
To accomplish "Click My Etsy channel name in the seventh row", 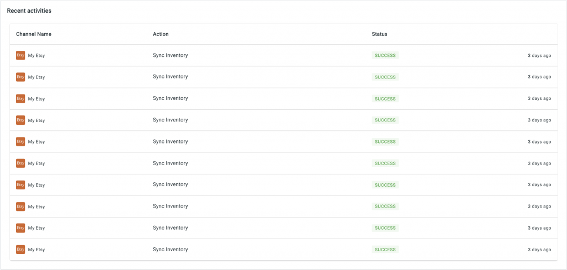I will click(37, 185).
